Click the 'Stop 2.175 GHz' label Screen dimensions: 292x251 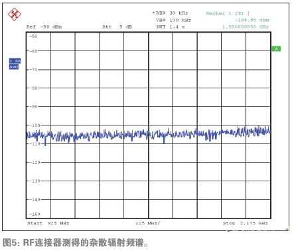245,223
